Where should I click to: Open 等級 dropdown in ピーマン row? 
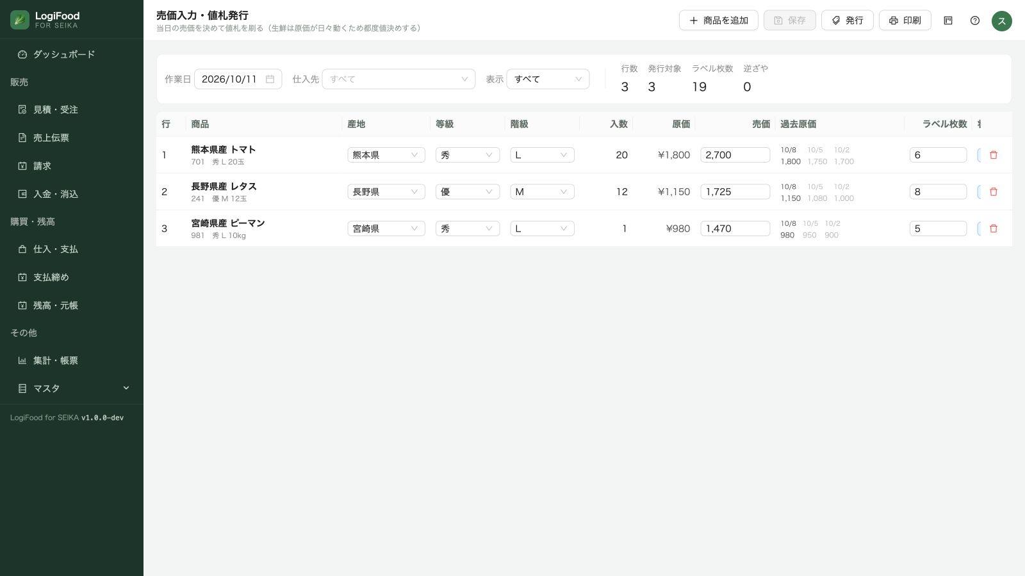(x=468, y=228)
